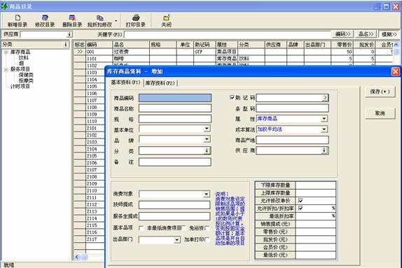
Task: Click the 删除目录 toolbar icon
Action: pyautogui.click(x=72, y=17)
